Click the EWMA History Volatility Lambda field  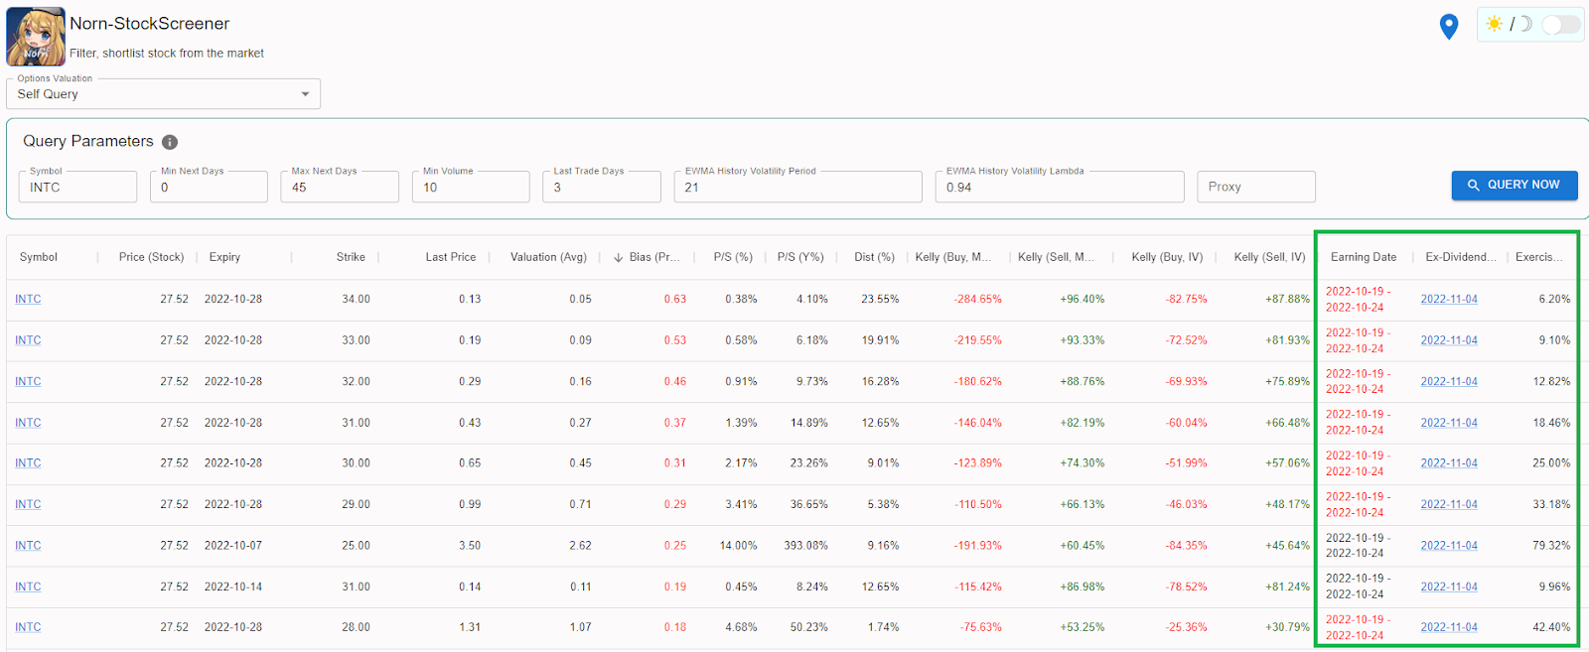click(1060, 187)
